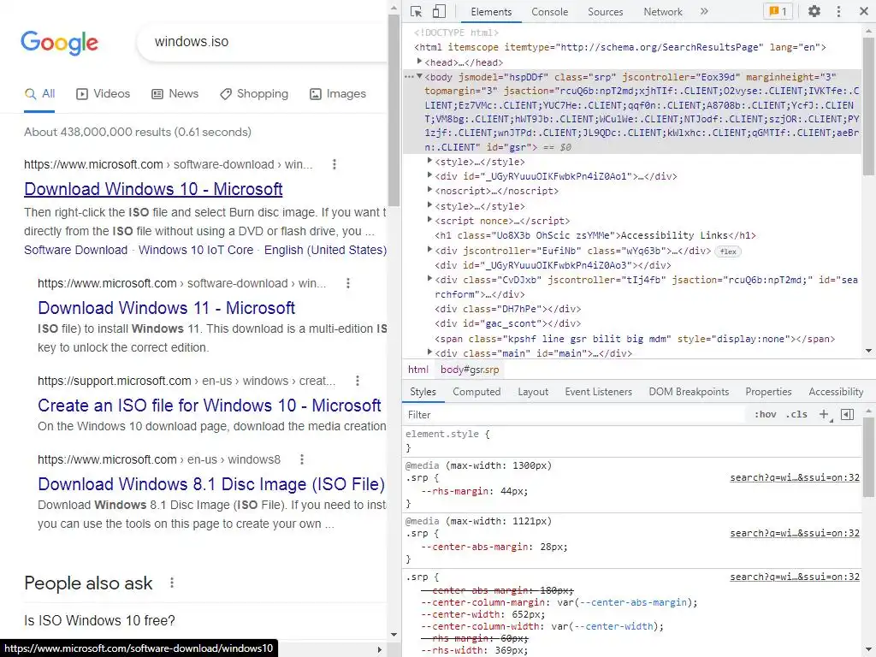Open Download Windows 11 - Microsoft link

coord(167,308)
